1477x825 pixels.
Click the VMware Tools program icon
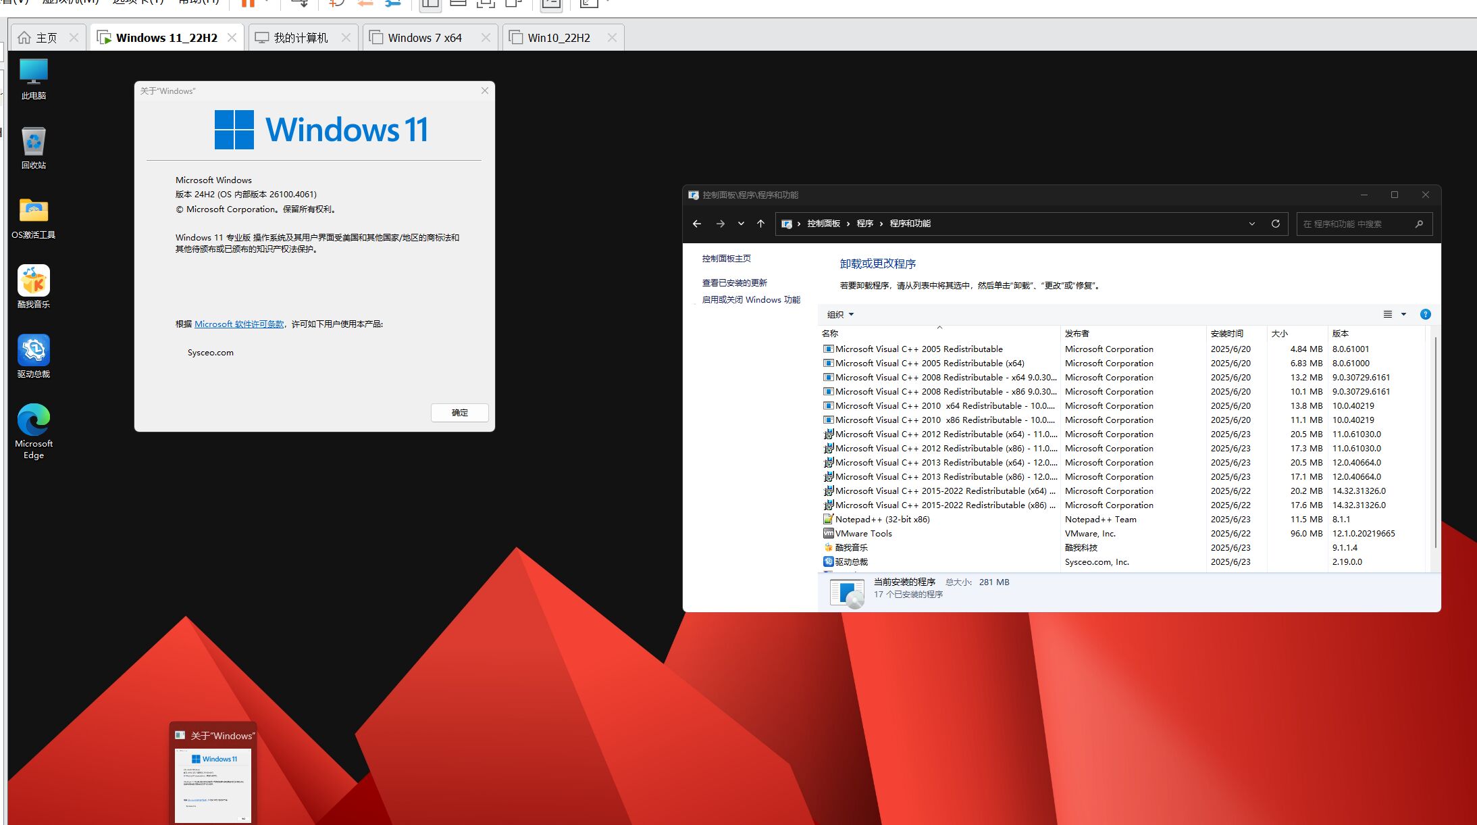pos(829,533)
